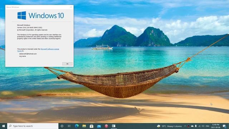The image size is (229, 129).
Task: Switch input language via ENG indicator
Action: (208, 126)
